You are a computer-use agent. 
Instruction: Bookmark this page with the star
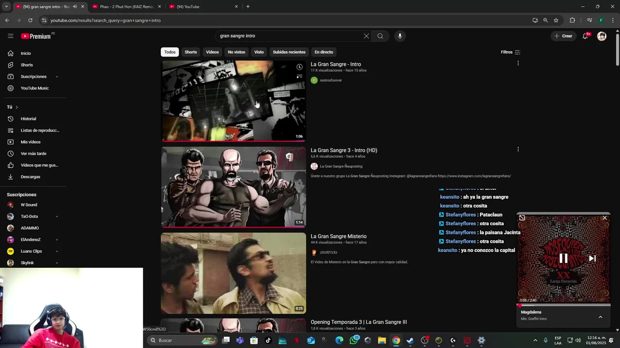556,20
